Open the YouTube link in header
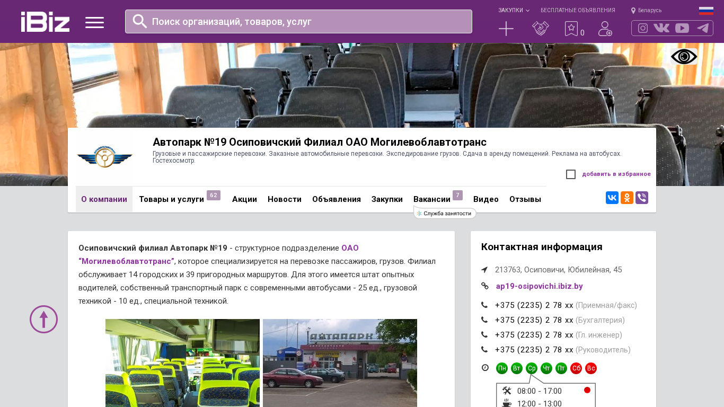Viewport: 724px width, 407px height. [682, 28]
